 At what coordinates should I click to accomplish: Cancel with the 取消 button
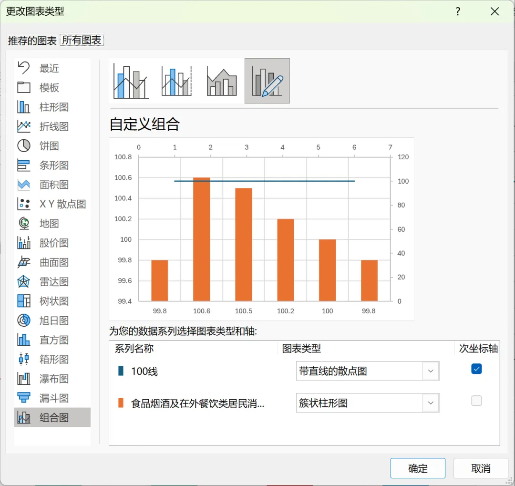[481, 468]
